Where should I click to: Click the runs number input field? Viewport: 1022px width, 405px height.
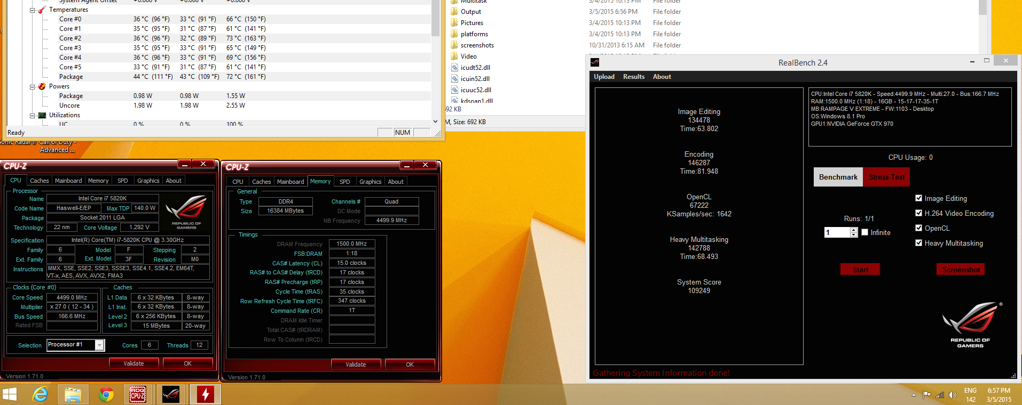[837, 232]
